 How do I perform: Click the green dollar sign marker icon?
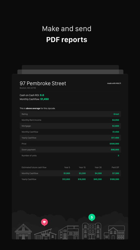[x=92, y=217]
